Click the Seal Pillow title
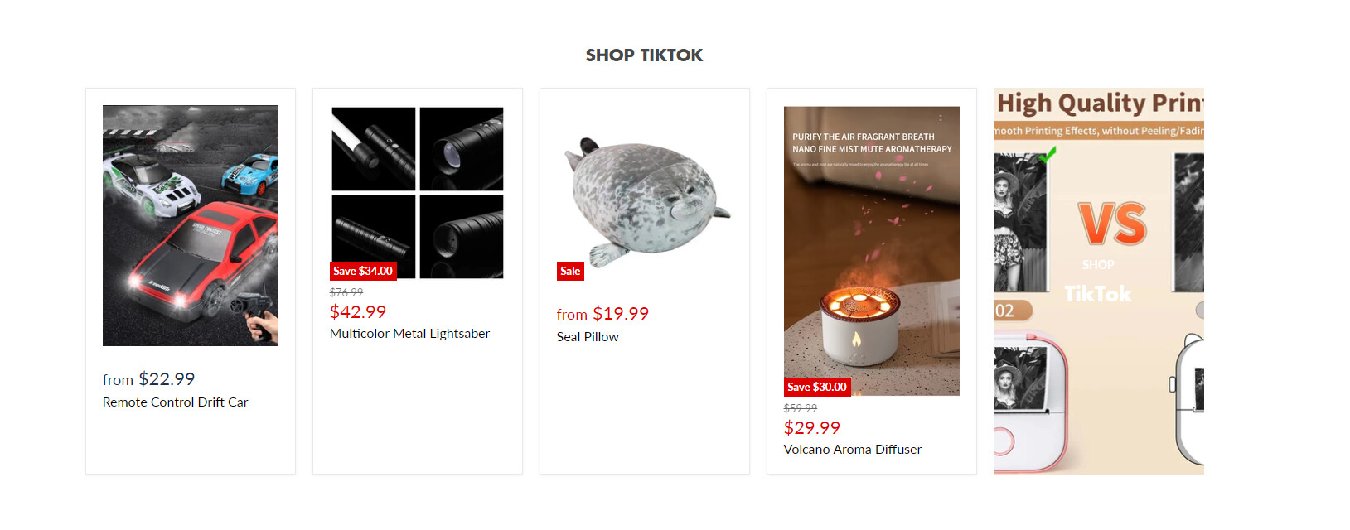 (588, 336)
